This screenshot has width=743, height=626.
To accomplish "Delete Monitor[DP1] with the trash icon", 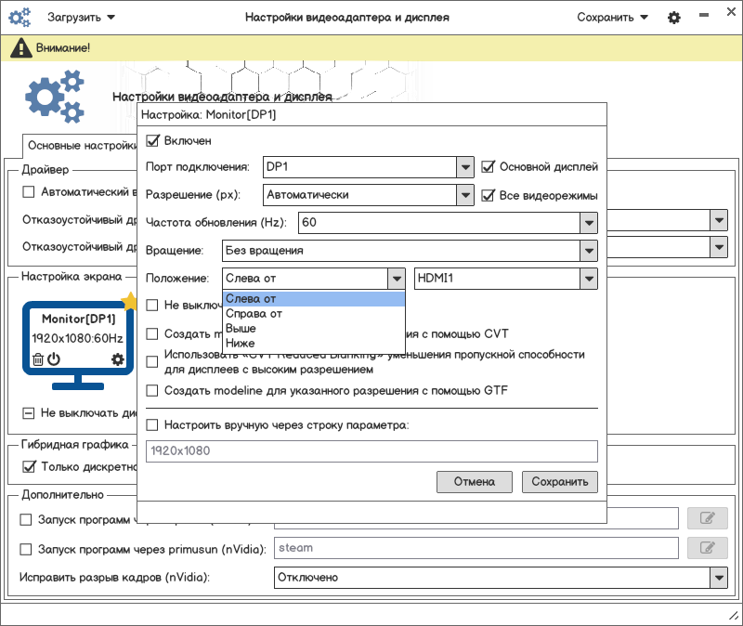I will (38, 359).
